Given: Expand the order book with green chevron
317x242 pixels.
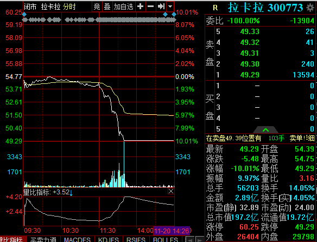Looking at the screenshot, I should (265, 130).
